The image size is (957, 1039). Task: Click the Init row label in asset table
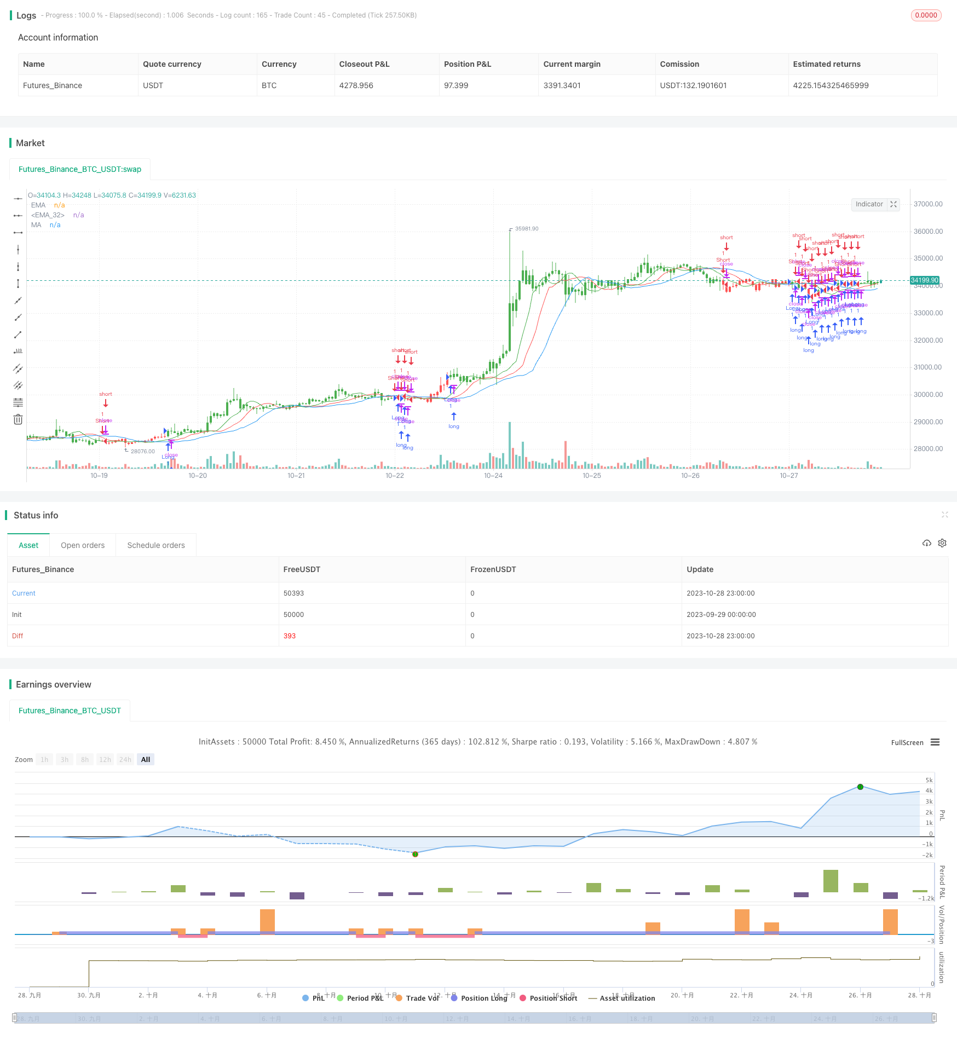pyautogui.click(x=17, y=614)
